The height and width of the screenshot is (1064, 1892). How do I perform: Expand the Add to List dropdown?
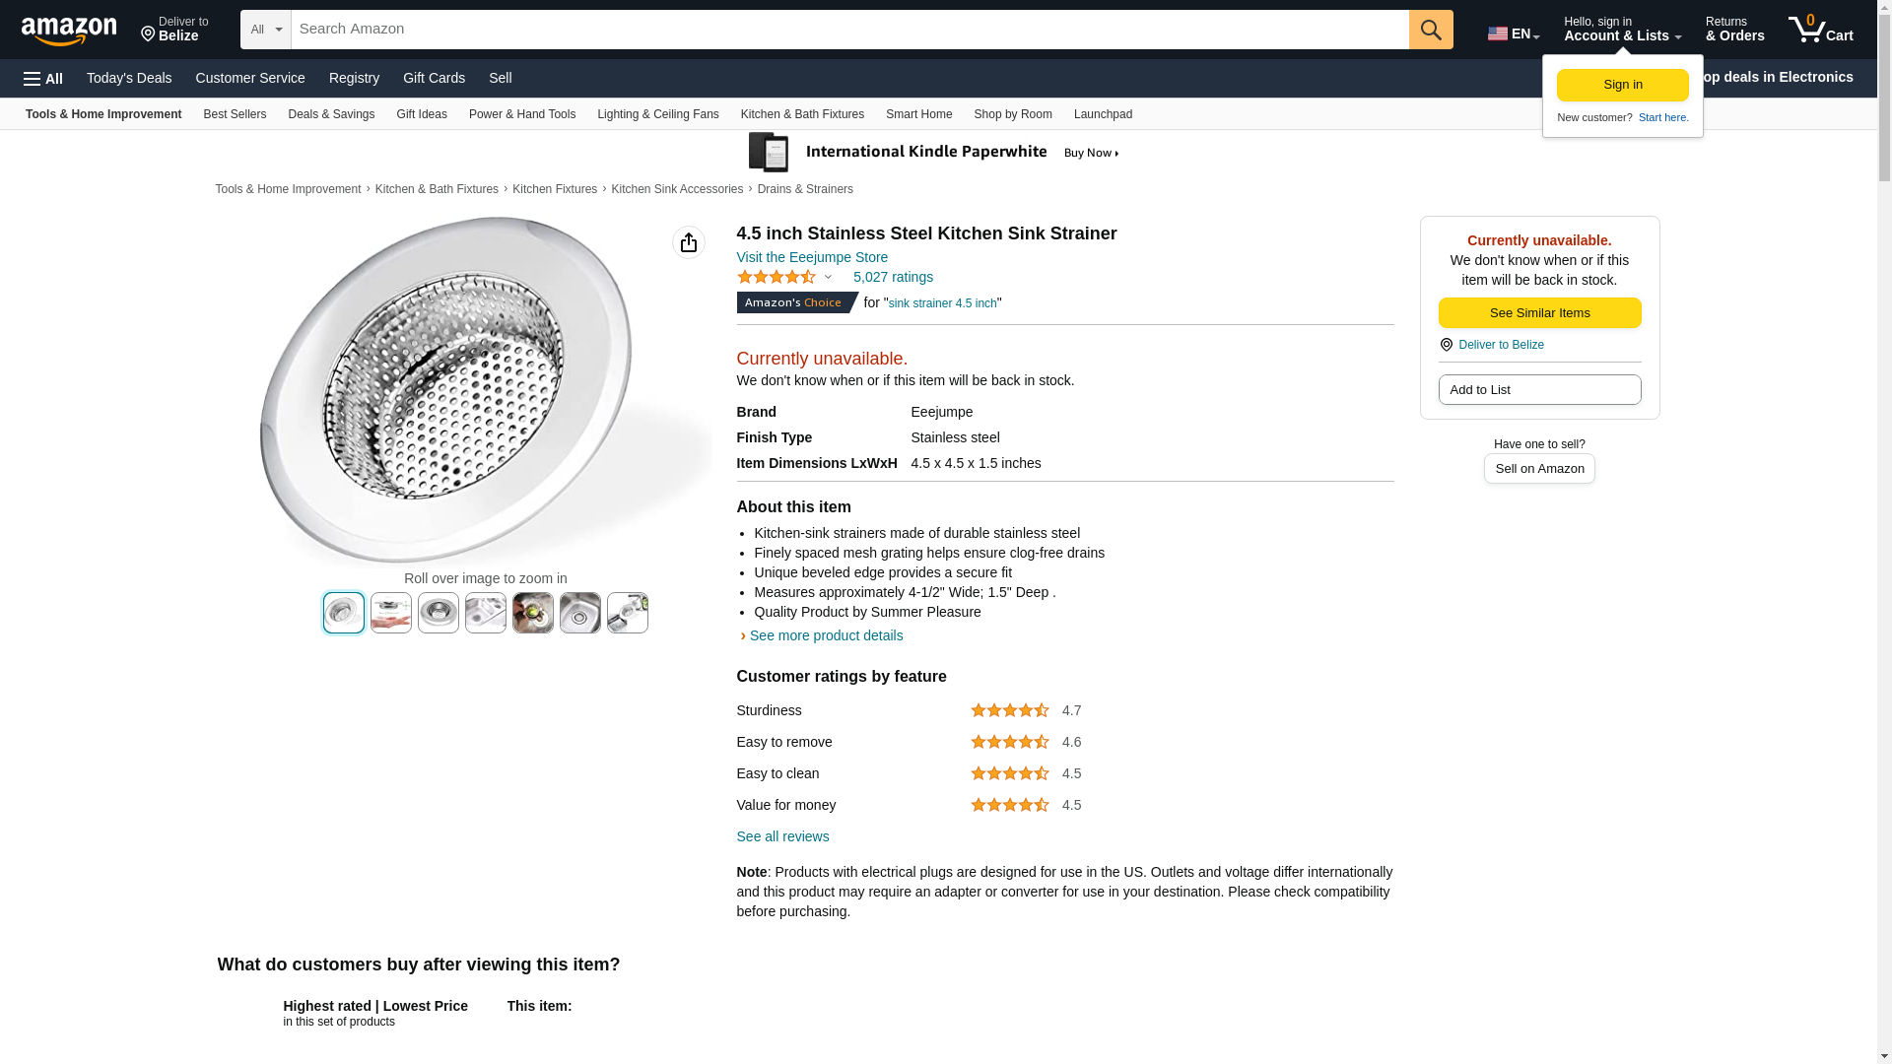point(1539,390)
